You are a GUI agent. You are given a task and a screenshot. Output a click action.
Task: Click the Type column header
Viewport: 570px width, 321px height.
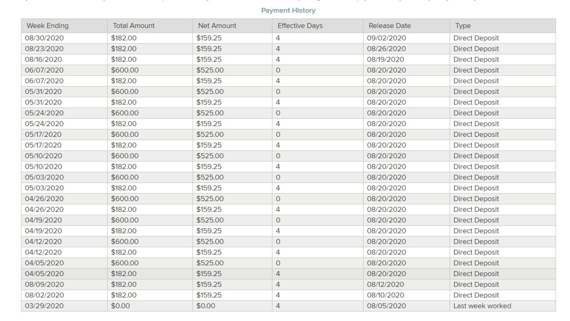click(463, 26)
